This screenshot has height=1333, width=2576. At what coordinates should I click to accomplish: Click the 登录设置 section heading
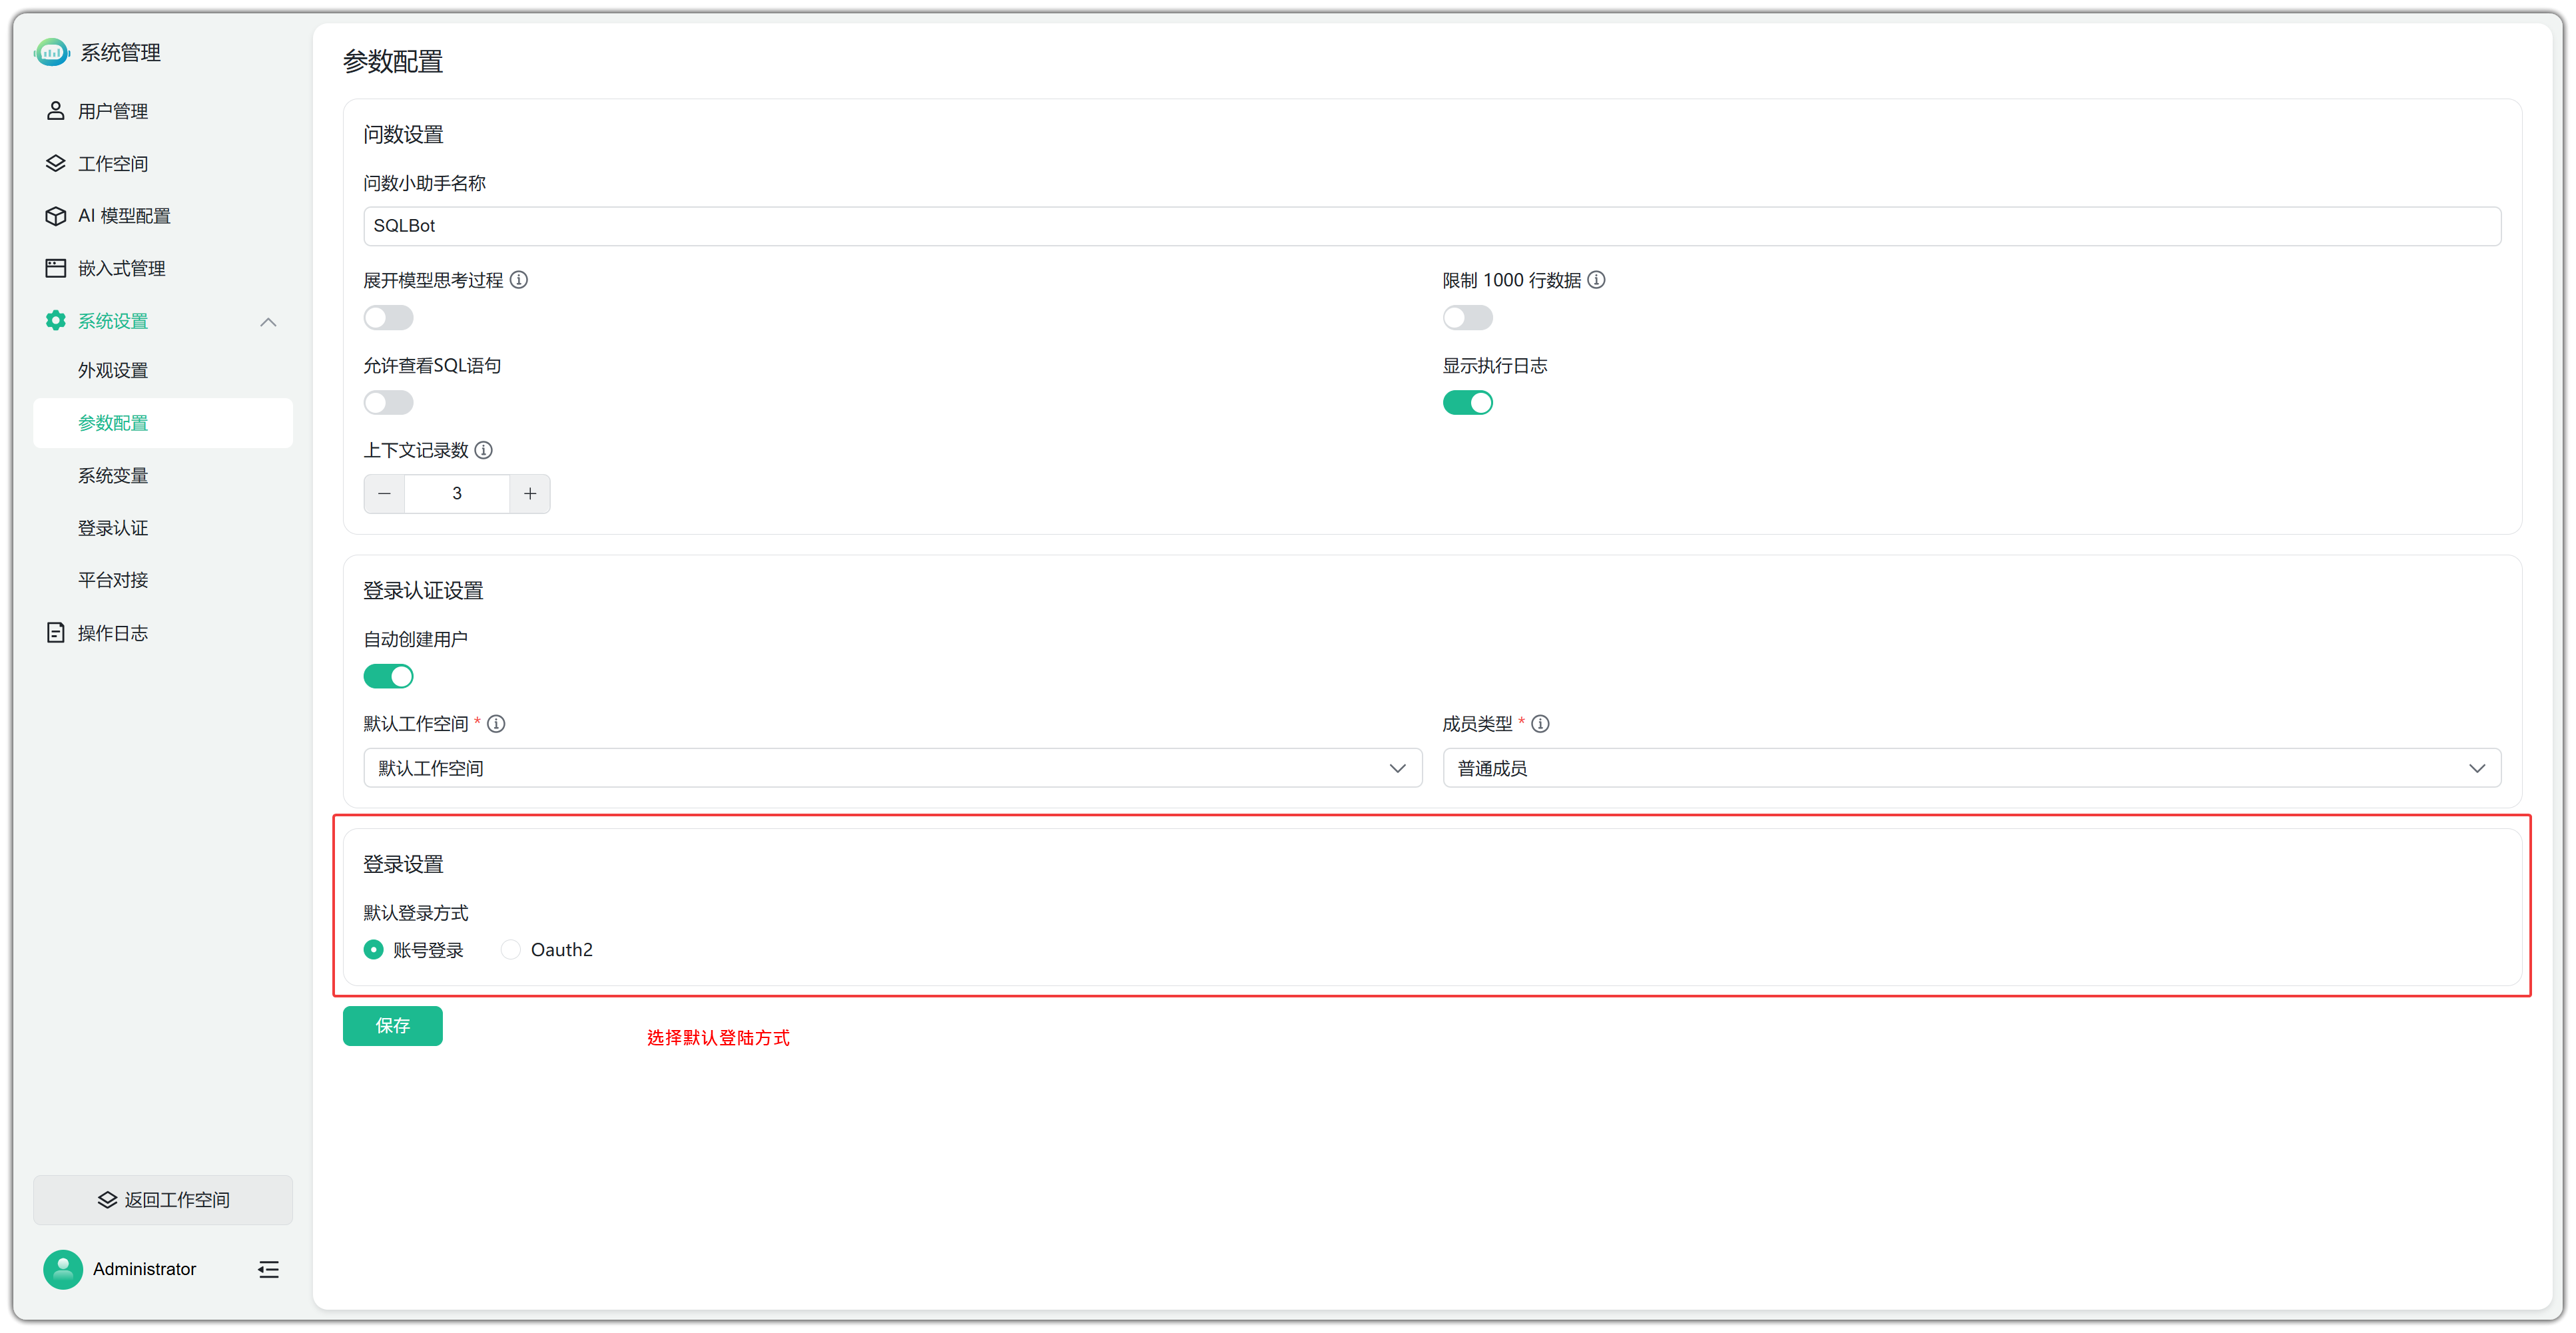(x=403, y=864)
